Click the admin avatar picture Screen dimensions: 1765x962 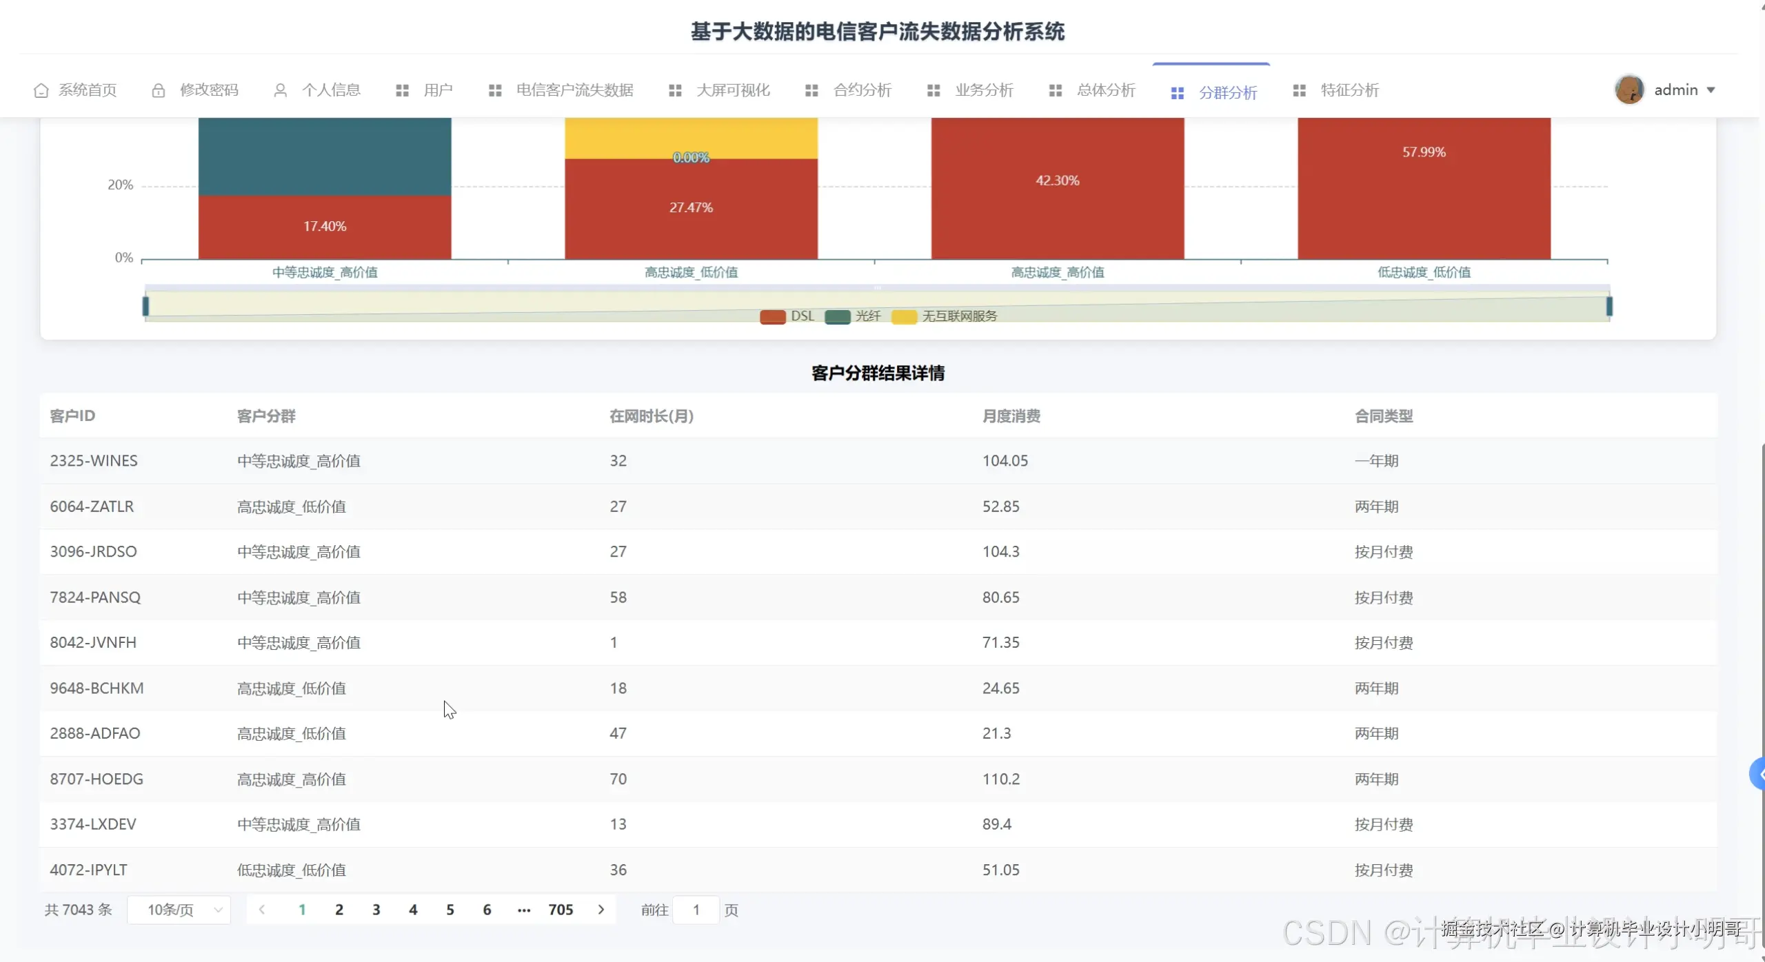pyautogui.click(x=1629, y=90)
